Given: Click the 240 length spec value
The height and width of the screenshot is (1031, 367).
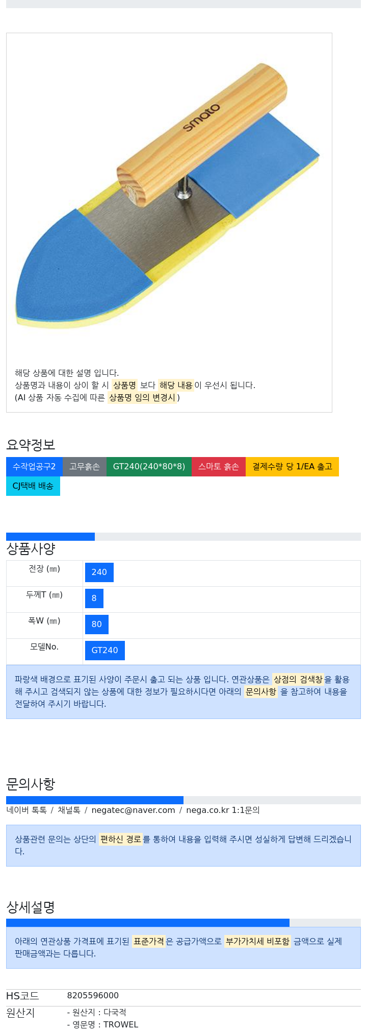Looking at the screenshot, I should [99, 572].
